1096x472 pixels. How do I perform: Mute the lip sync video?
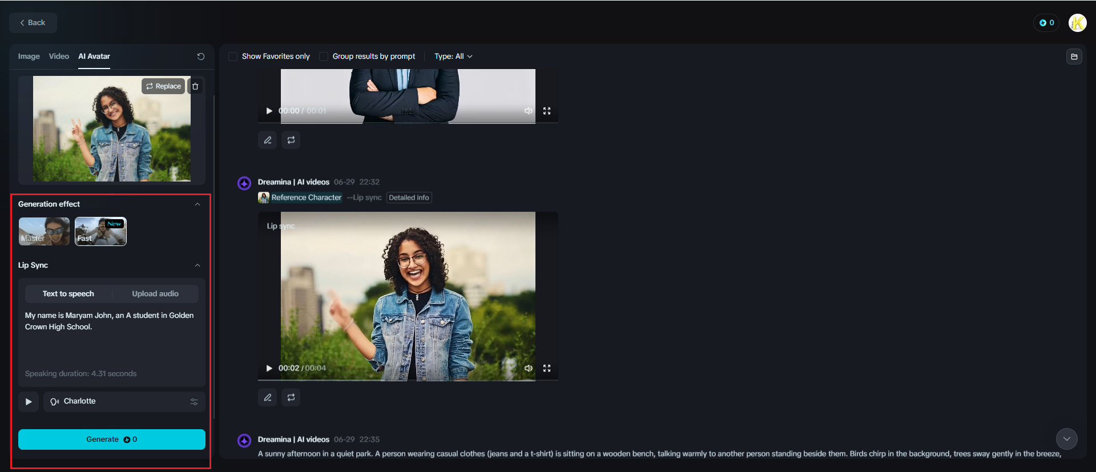tap(529, 368)
